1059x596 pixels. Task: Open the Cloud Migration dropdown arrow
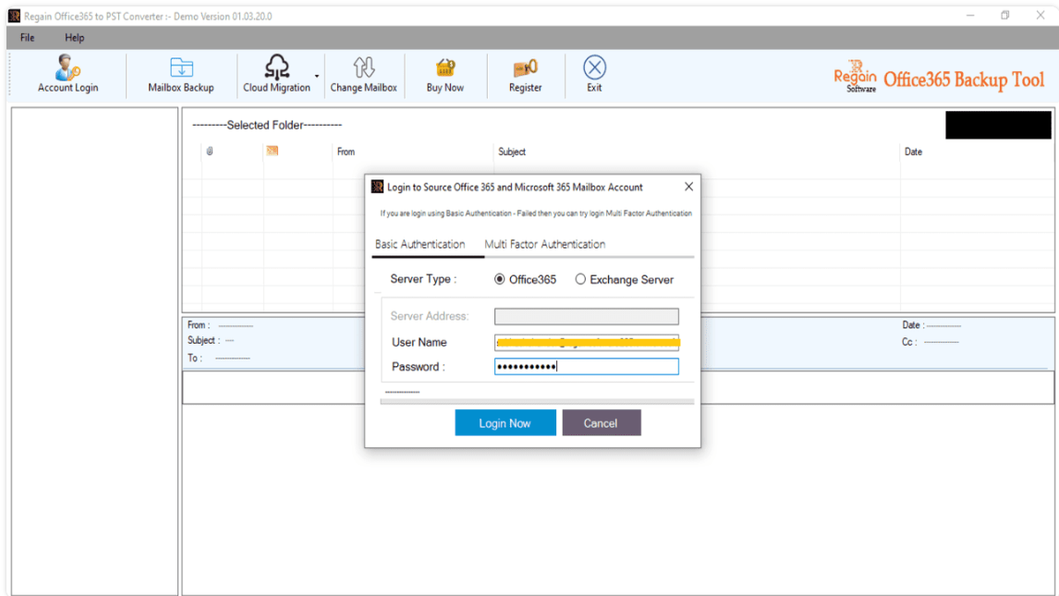[315, 76]
